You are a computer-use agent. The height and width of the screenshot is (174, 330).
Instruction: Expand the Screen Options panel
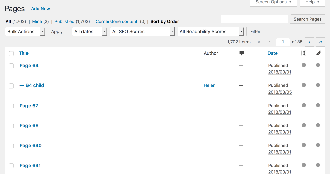coord(273,2)
